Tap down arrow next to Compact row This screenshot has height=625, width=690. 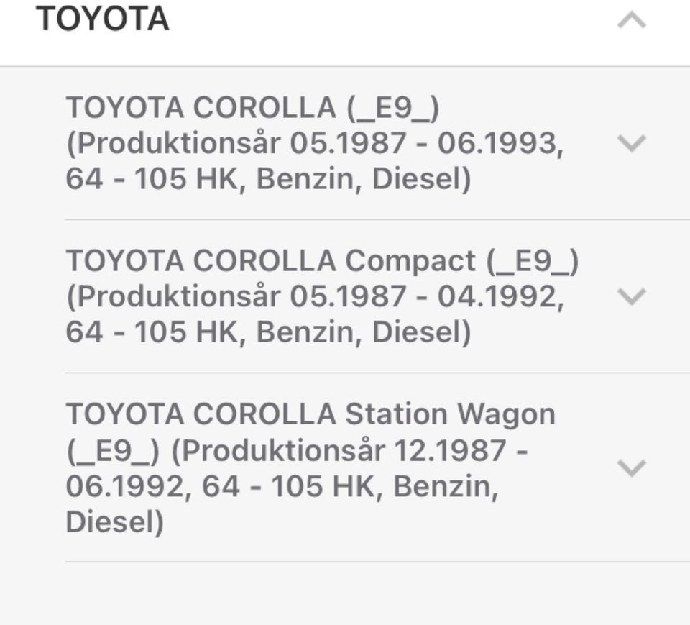[632, 296]
